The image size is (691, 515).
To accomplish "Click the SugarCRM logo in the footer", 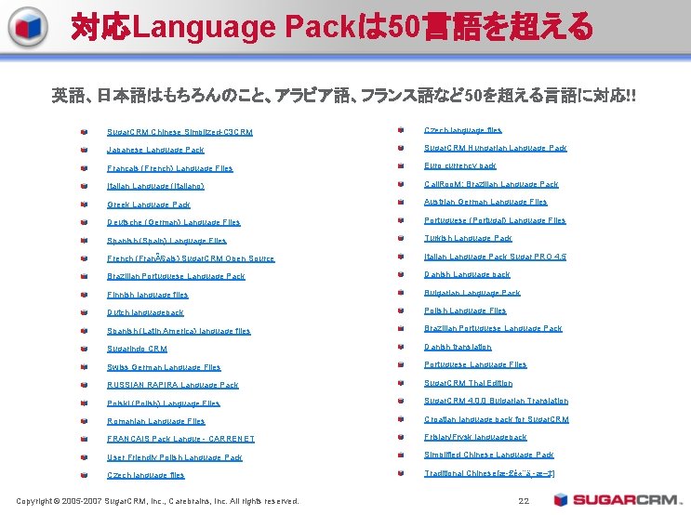I will tap(618, 500).
